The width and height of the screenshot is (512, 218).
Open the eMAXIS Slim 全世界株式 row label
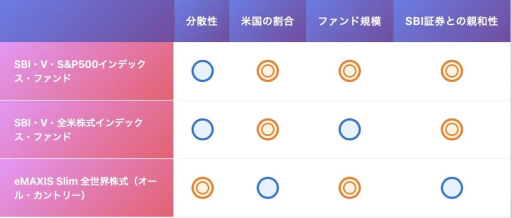87,188
